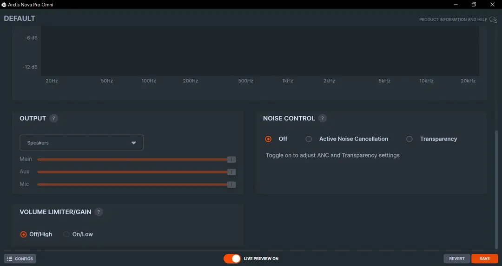Click the 5kHz frequency label
502x266 pixels.
[x=384, y=81]
